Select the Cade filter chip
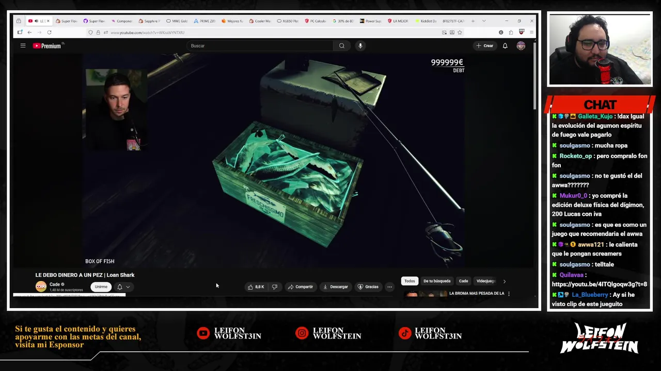 click(x=463, y=281)
